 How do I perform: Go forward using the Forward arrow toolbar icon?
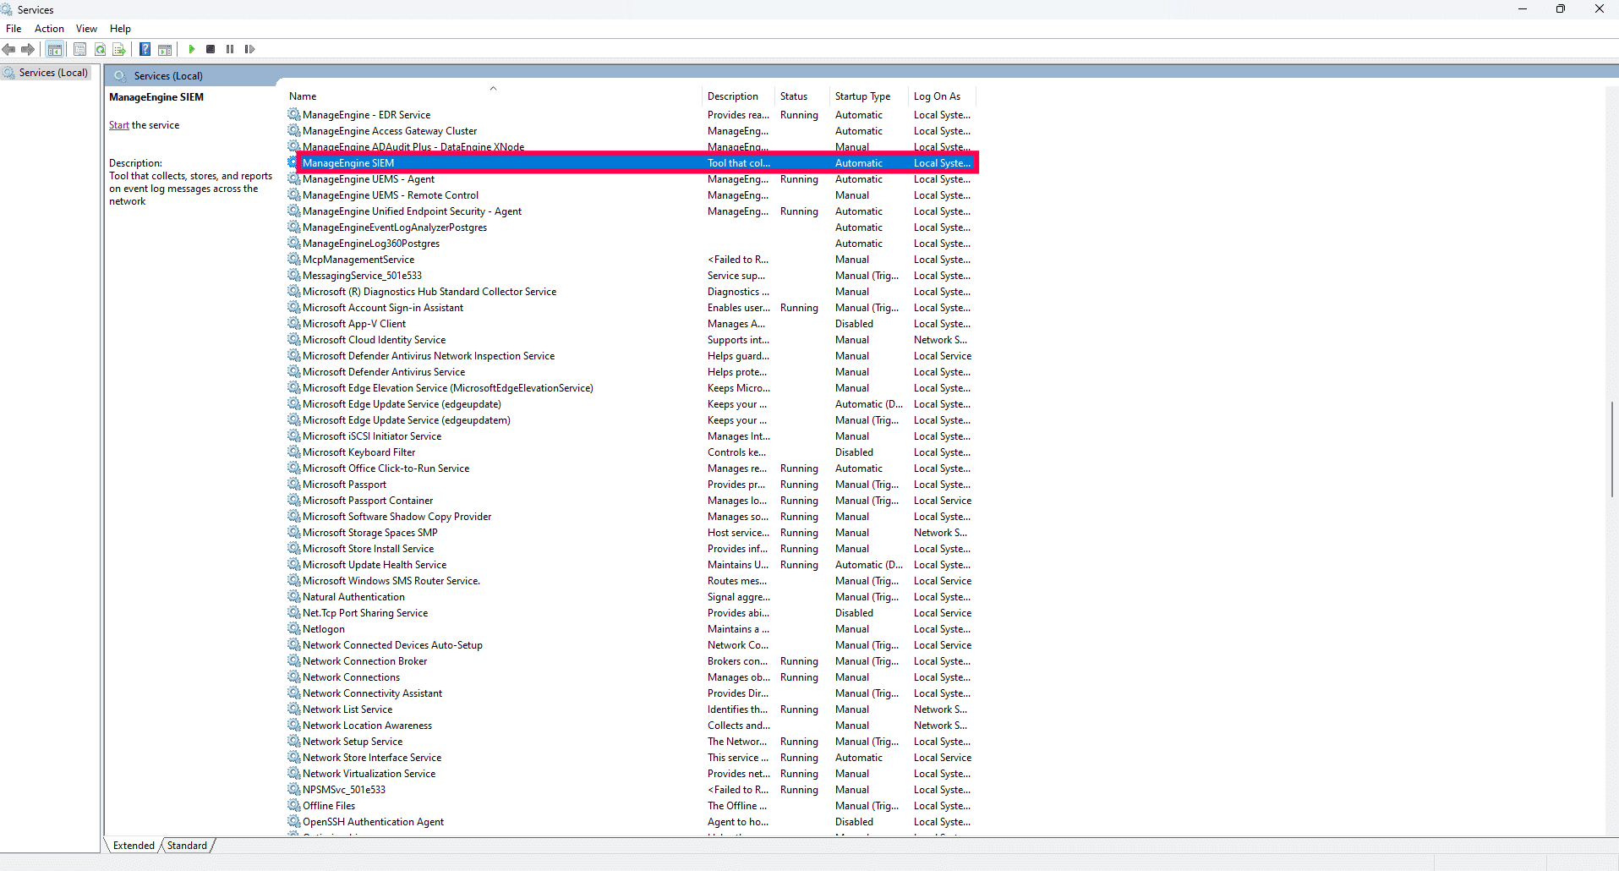tap(28, 49)
